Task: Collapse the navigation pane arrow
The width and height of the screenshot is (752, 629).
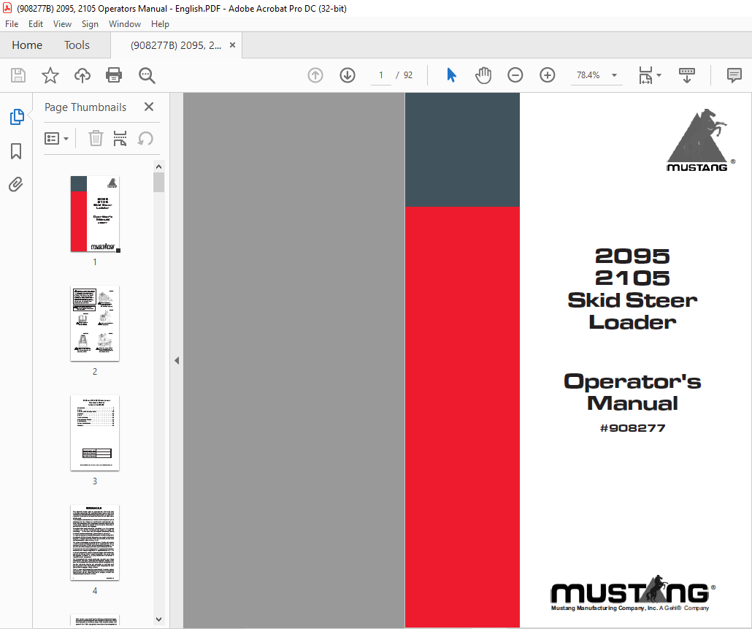Action: pyautogui.click(x=177, y=360)
